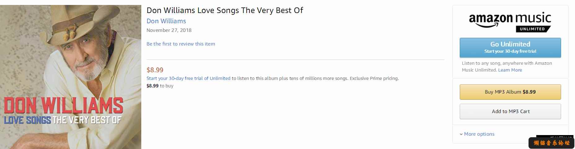Click 'Listen to any song, anywhere' description
Viewport: 575px width, 149px height.
(x=507, y=67)
